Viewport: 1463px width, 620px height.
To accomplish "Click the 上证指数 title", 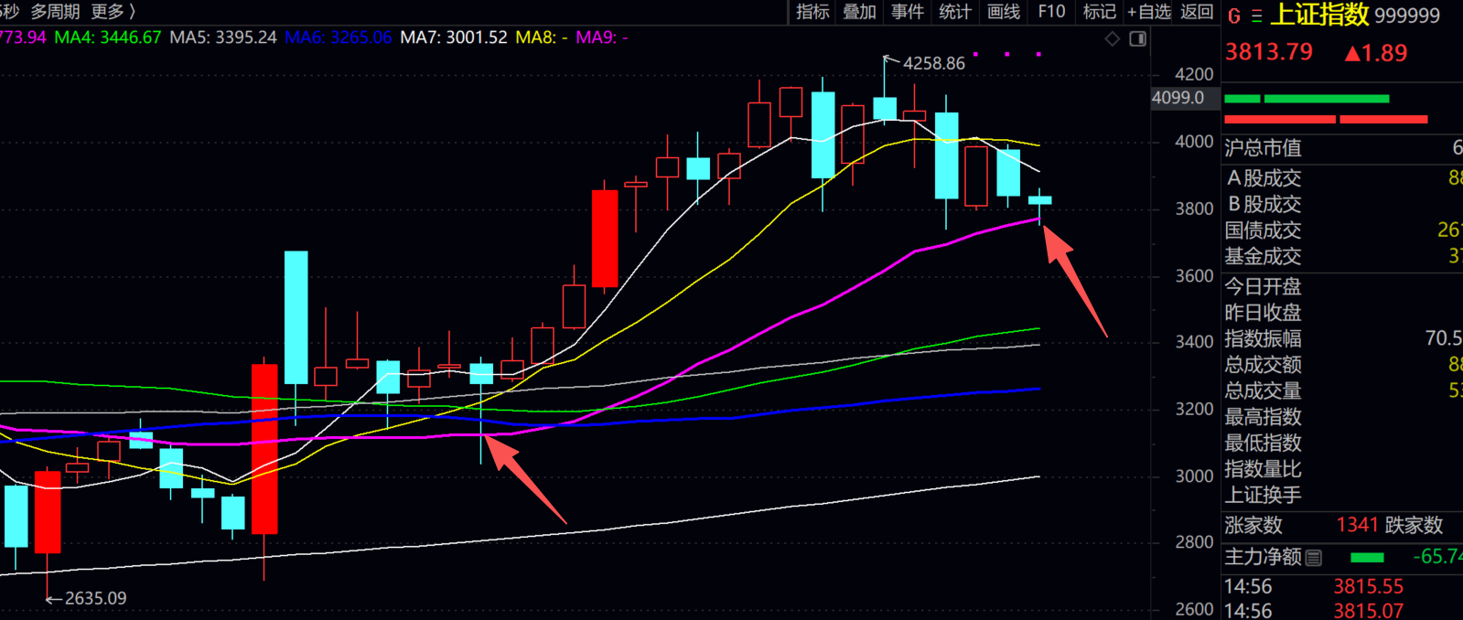I will tap(1319, 15).
